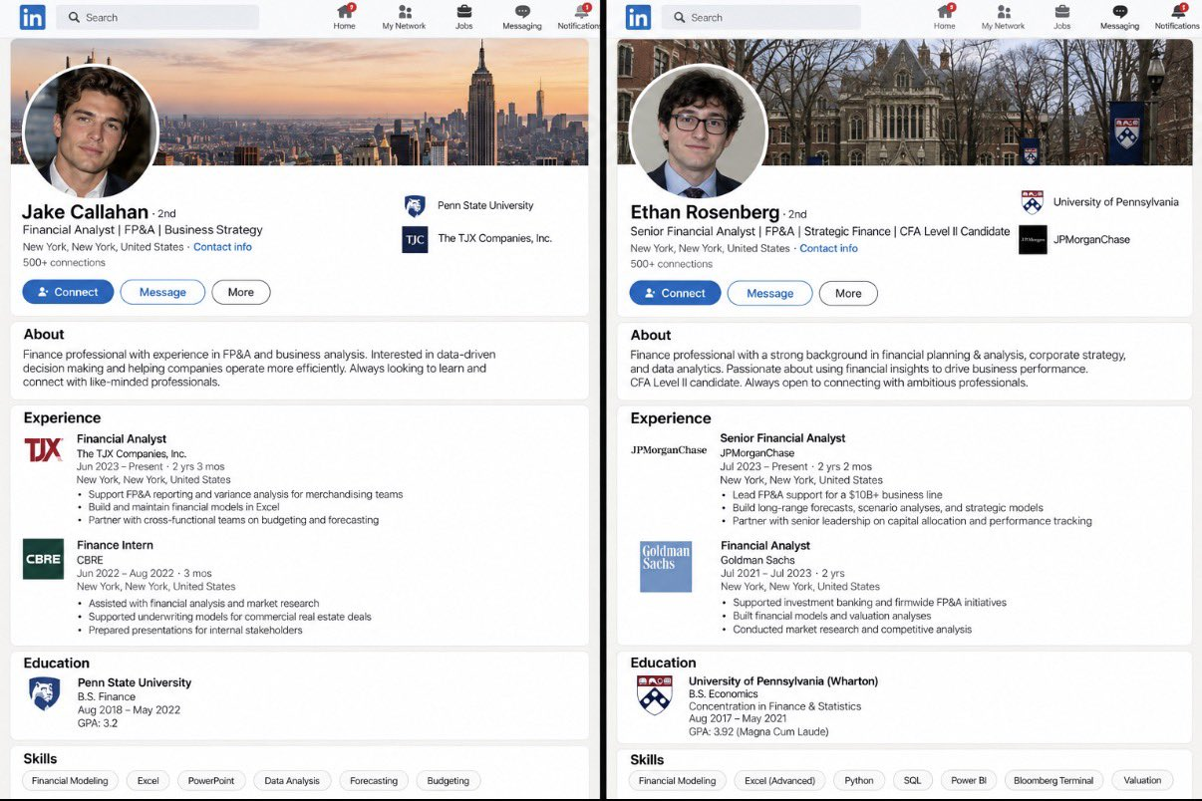Open My Network in Ethan Rosenberg window
The width and height of the screenshot is (1202, 801).
[1003, 17]
